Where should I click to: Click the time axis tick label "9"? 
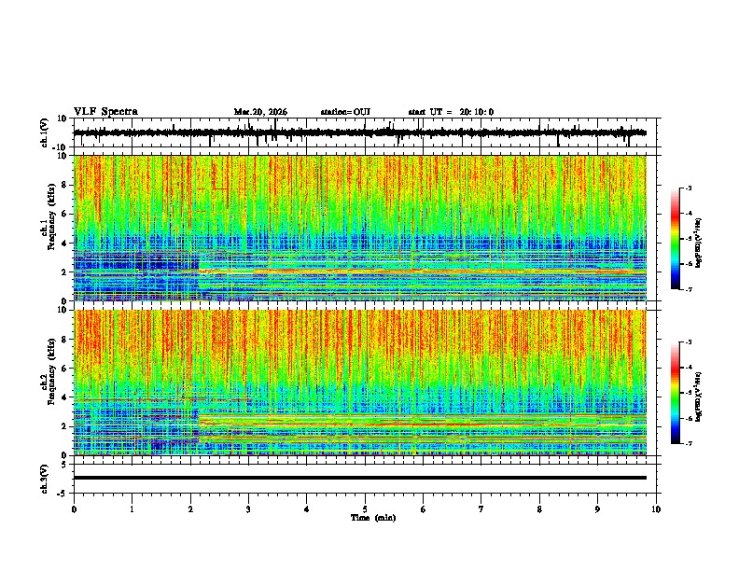coord(597,509)
